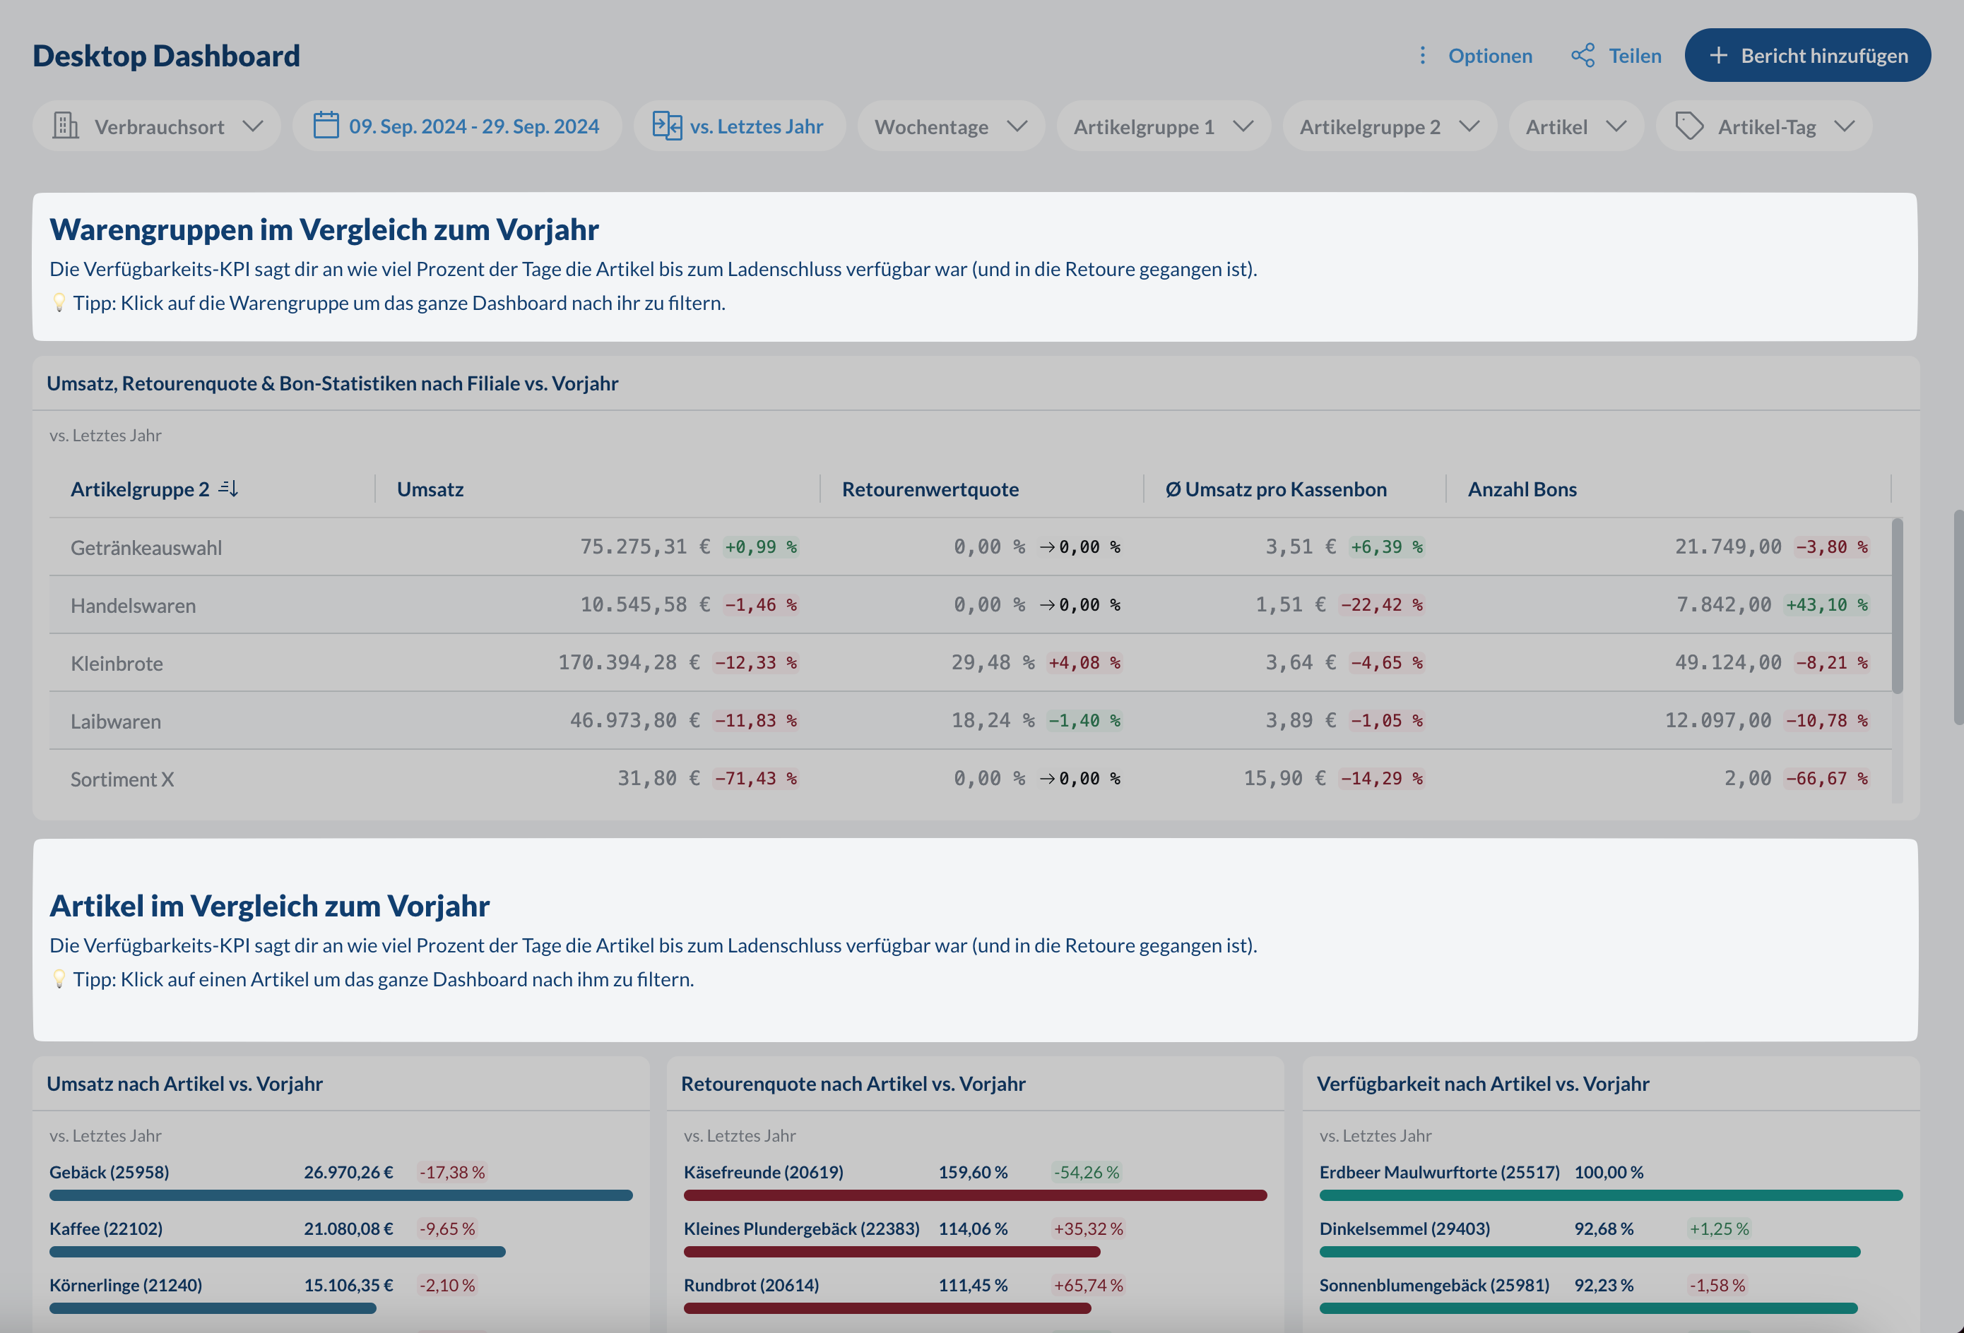The image size is (1964, 1333).
Task: Click the tag icon in Artikel-Tag filter
Action: pyautogui.click(x=1688, y=126)
